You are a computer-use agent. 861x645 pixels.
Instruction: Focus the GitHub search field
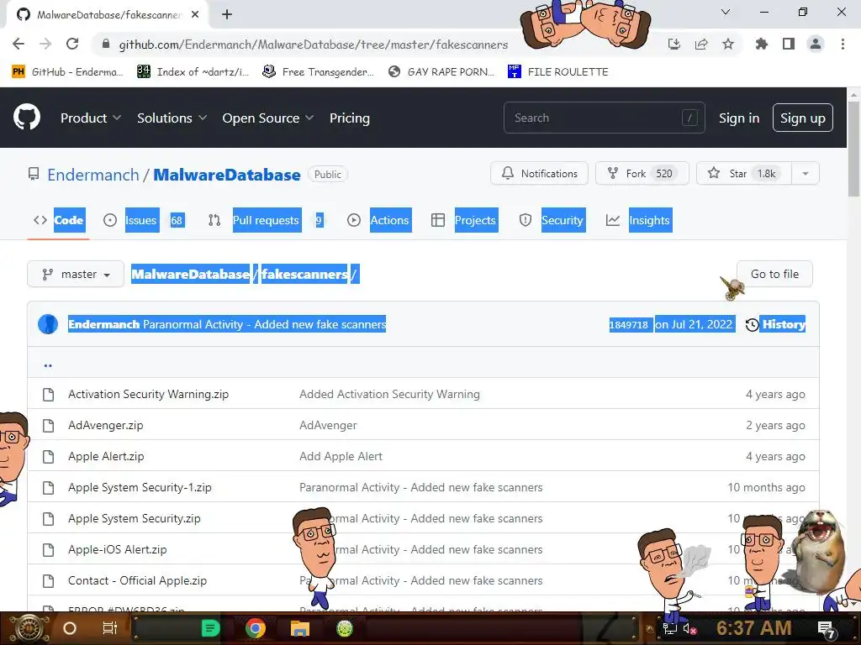(604, 118)
